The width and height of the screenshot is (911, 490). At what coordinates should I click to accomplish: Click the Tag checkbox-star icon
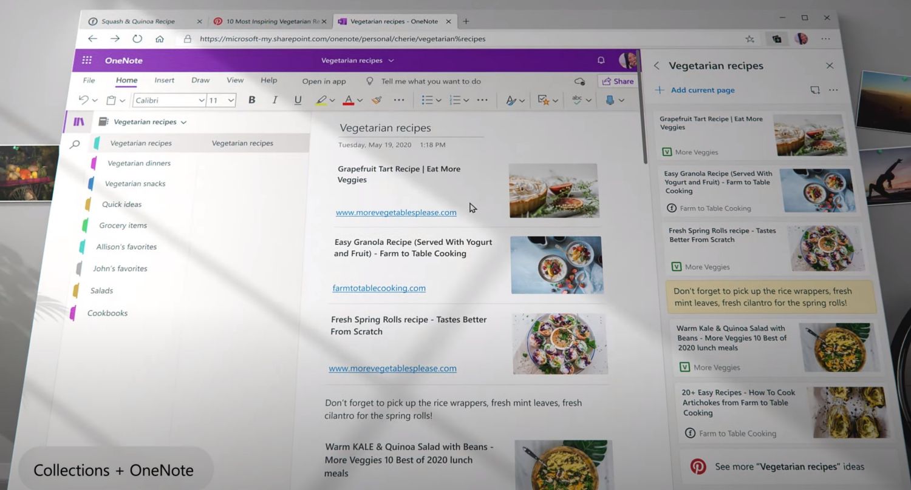pos(544,100)
